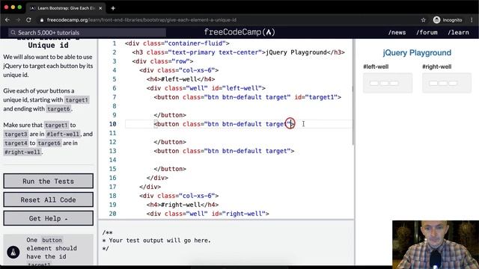The height and width of the screenshot is (269, 479).
Task: Click the address bar URL
Action: (141, 20)
